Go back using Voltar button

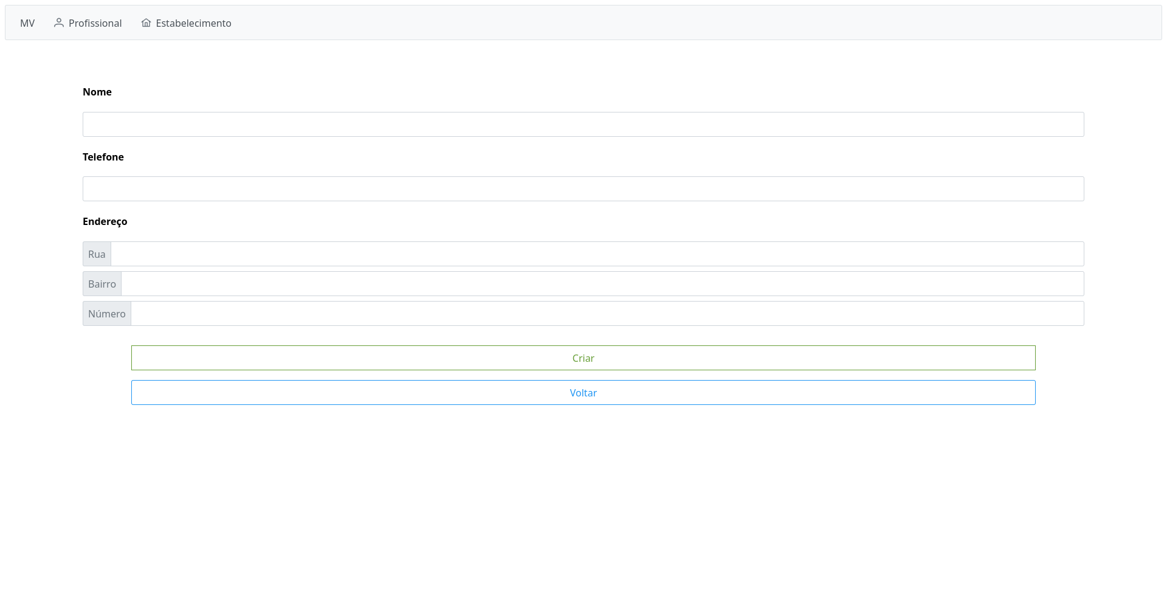coord(583,392)
